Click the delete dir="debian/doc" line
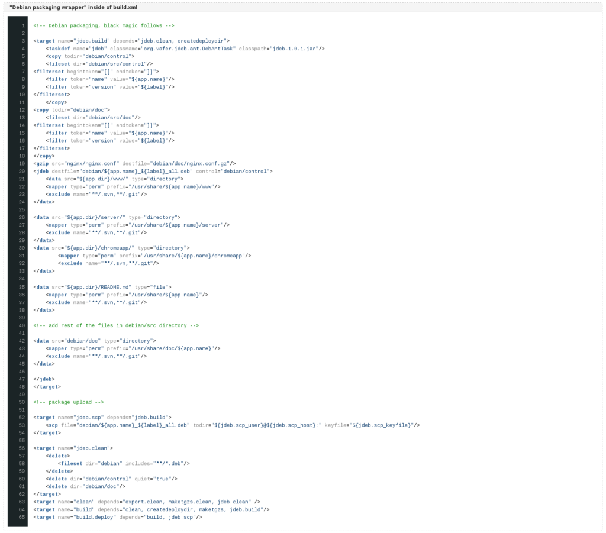The image size is (606, 533). (85, 487)
